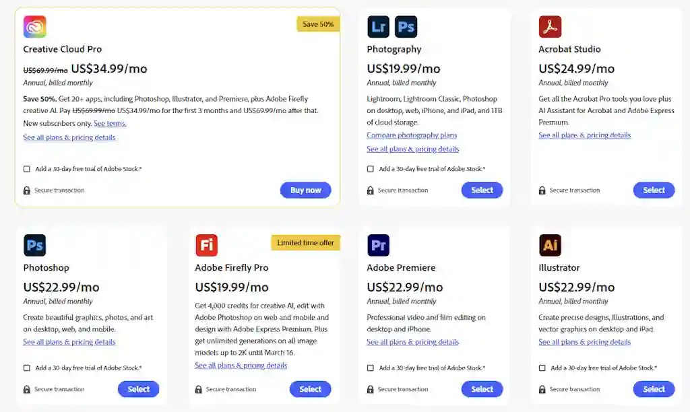Screen dimensions: 690x412
Task: Open the Compare photography plans link
Action: [x=412, y=135]
